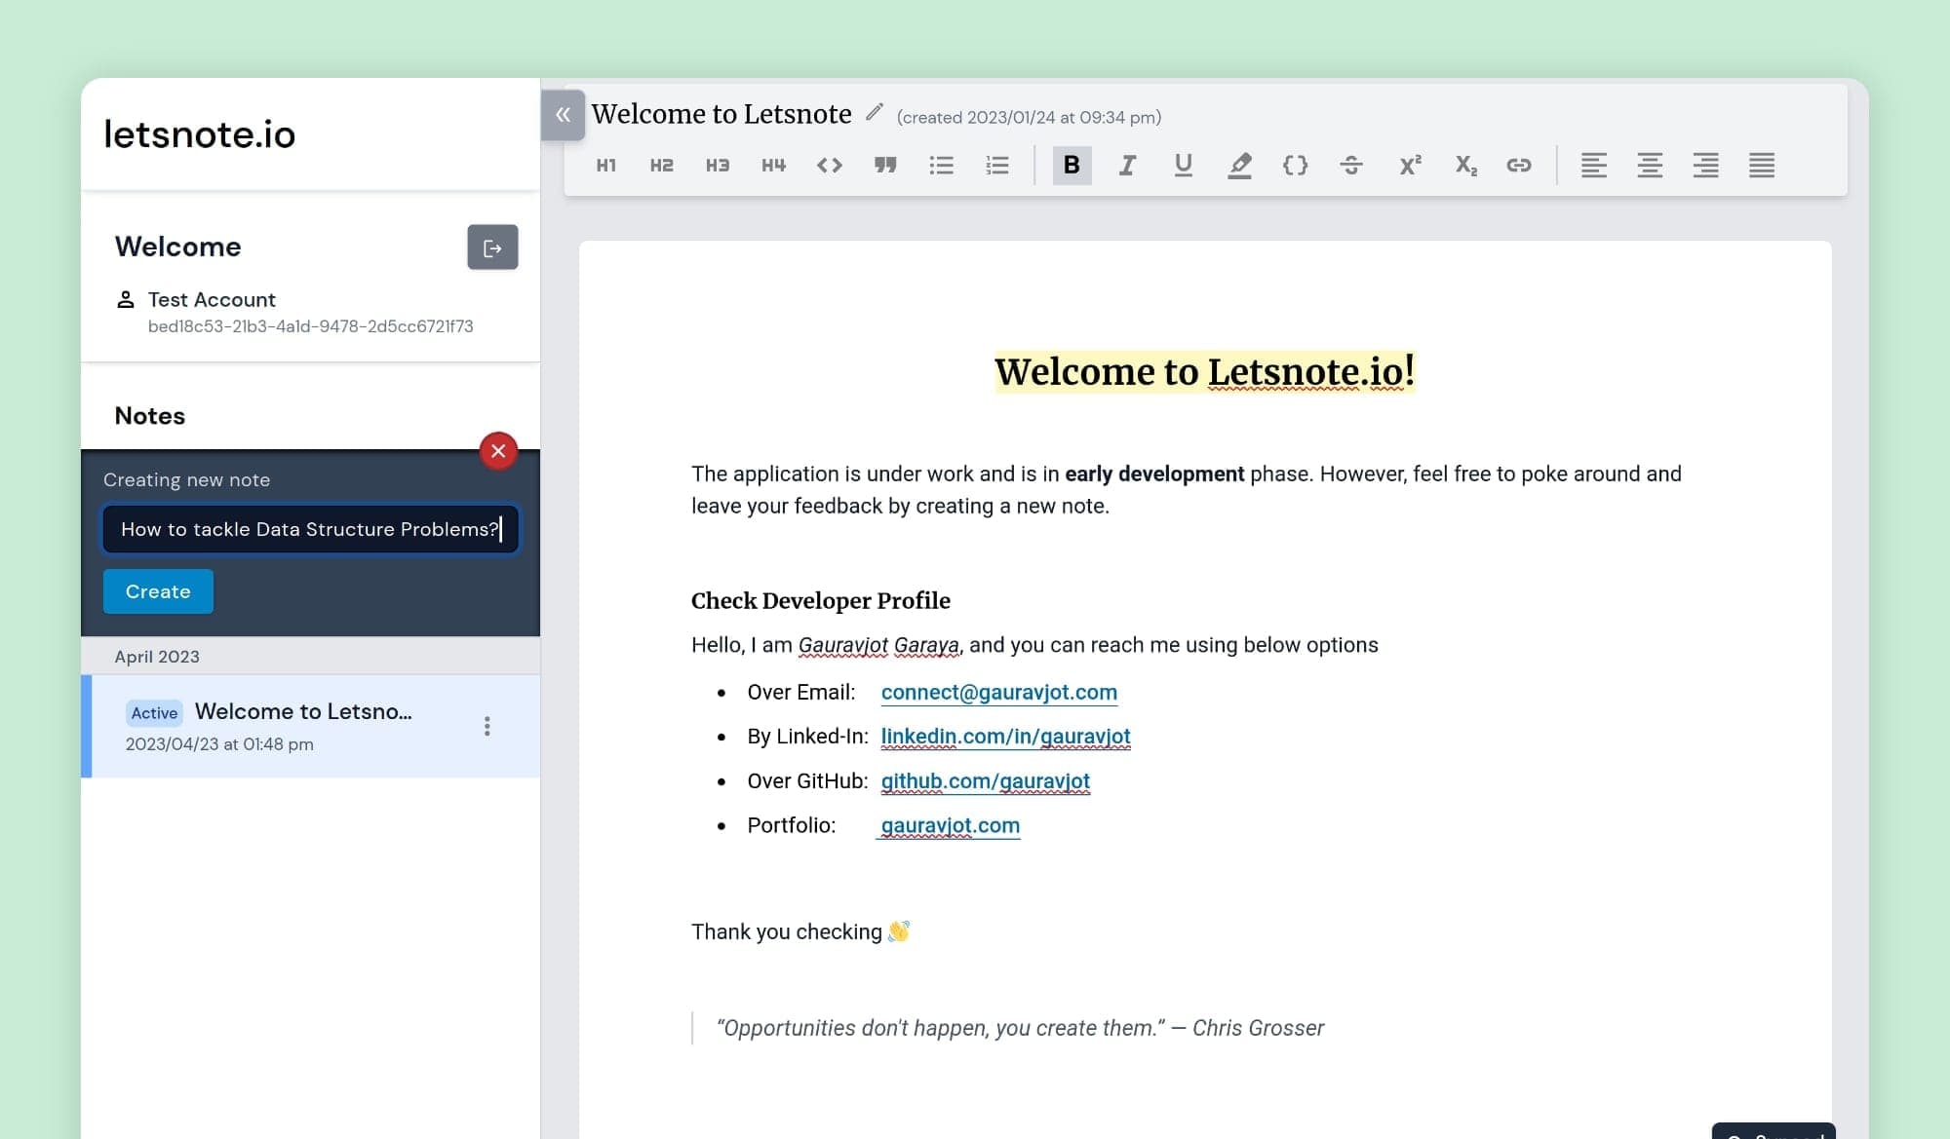Click the H3 heading button
This screenshot has height=1139, width=1950.
(x=717, y=164)
